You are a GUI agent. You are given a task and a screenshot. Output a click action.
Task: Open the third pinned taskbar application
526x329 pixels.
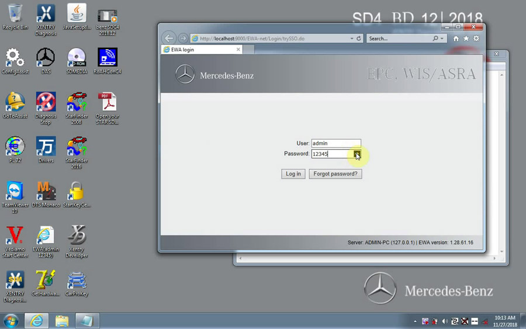tap(87, 321)
